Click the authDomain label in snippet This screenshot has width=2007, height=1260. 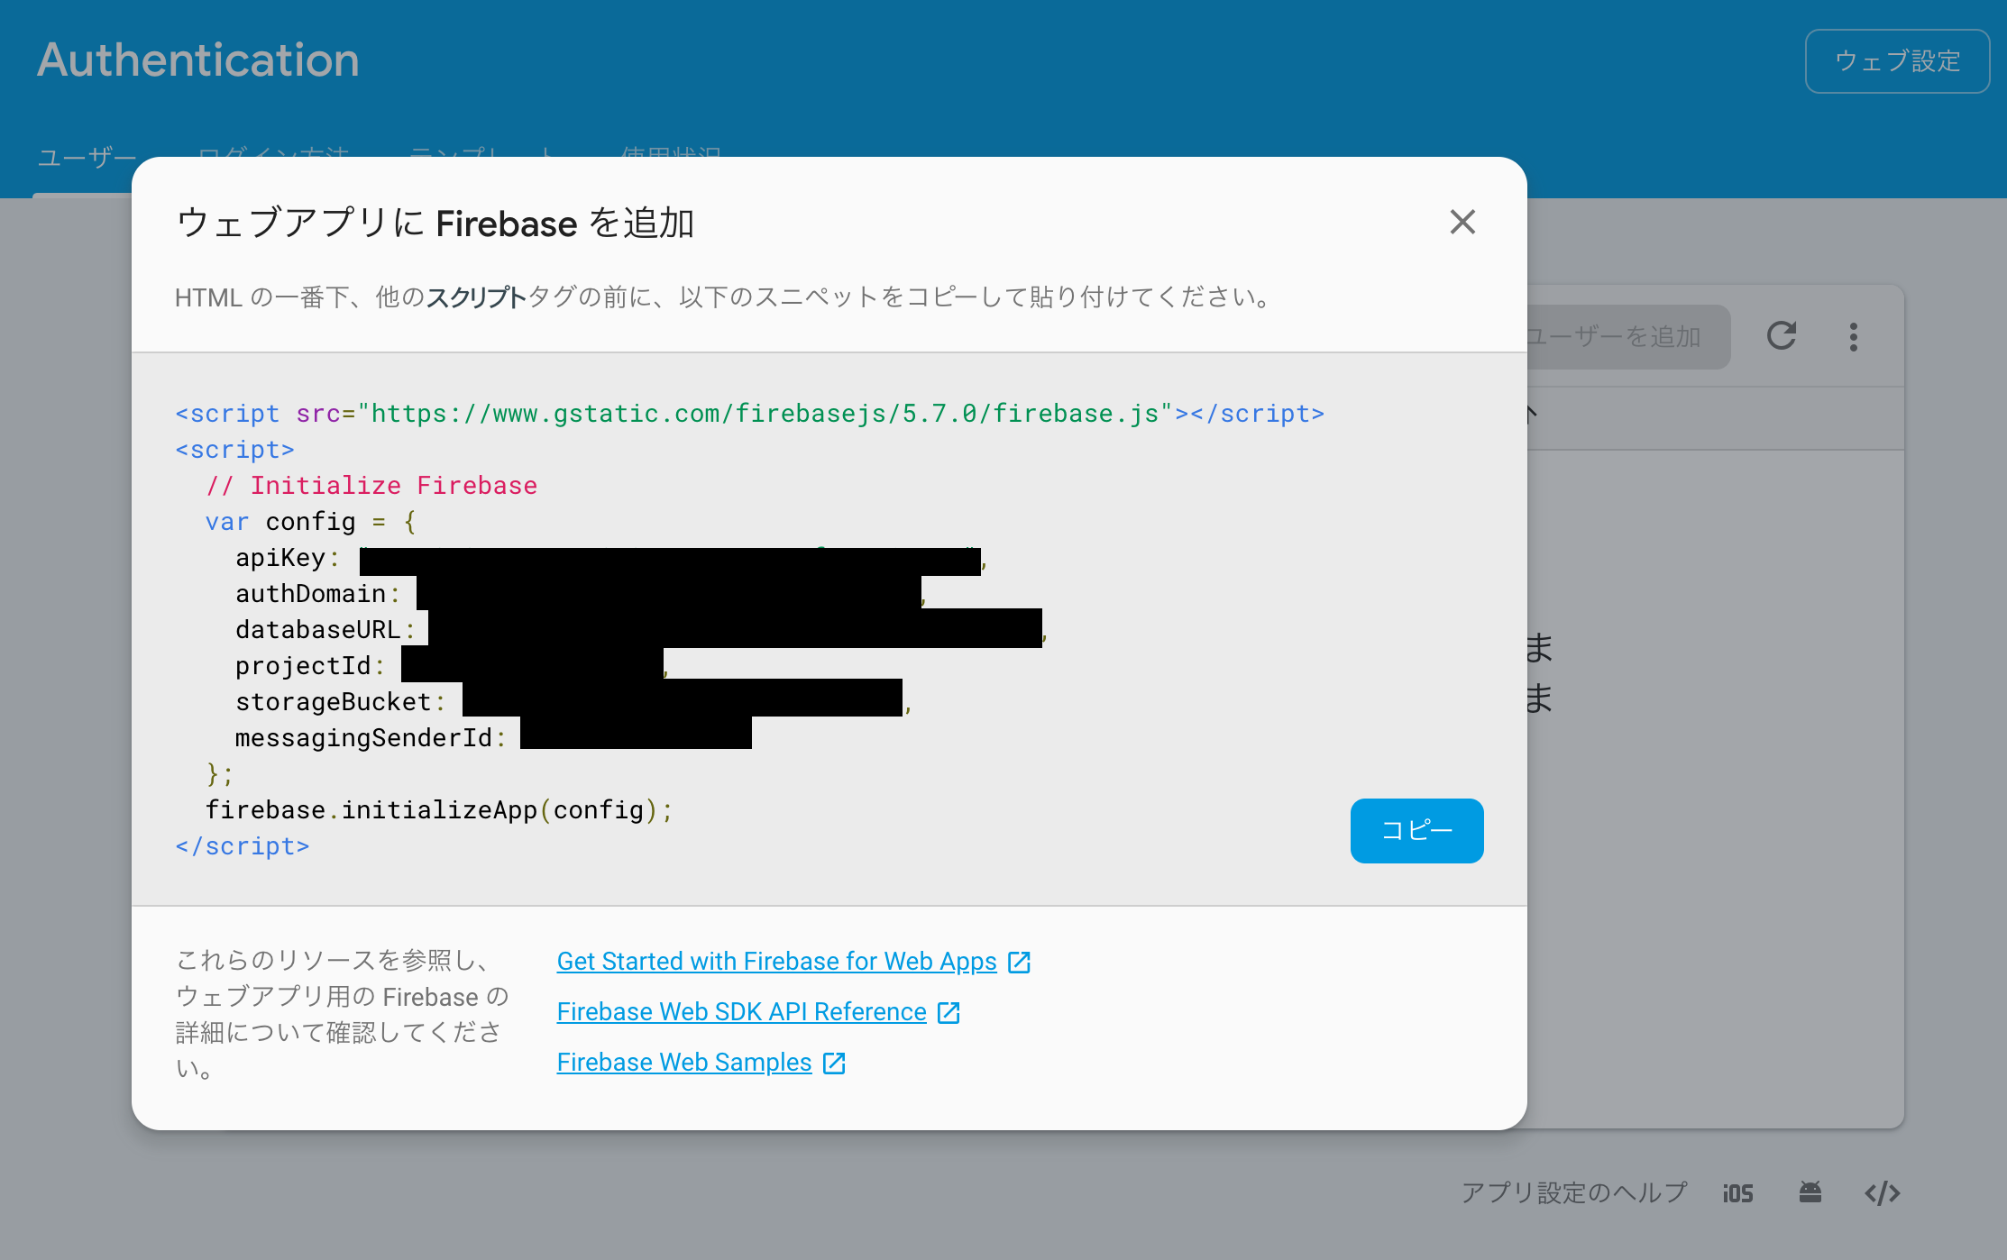pos(311,594)
